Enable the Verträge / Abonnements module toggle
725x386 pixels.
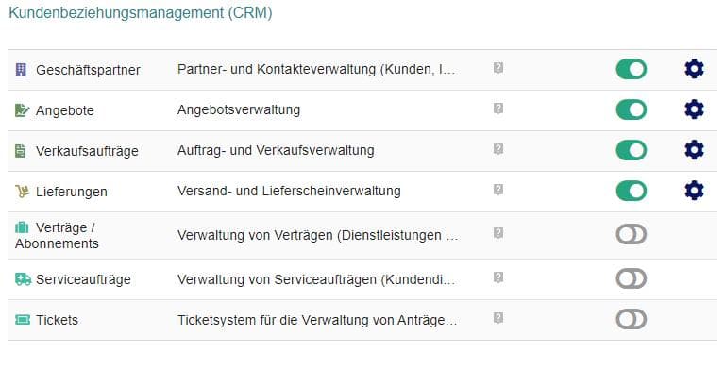point(632,235)
